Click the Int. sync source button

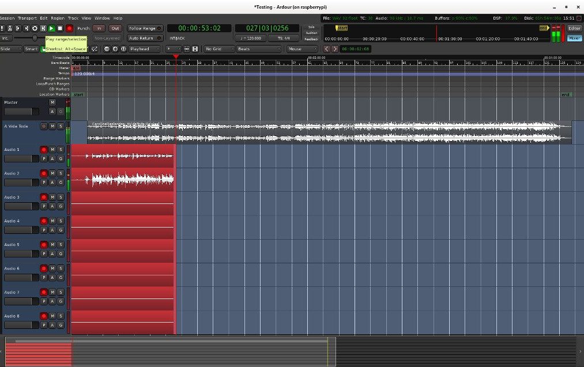(x=5, y=39)
